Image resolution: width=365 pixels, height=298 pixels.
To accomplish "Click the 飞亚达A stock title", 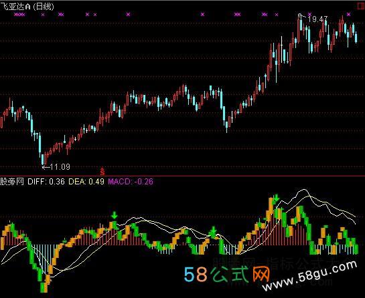I will (15, 6).
